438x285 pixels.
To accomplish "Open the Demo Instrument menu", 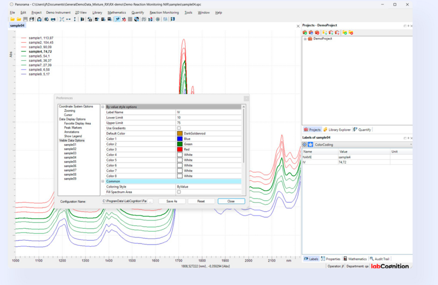I will pos(58,13).
